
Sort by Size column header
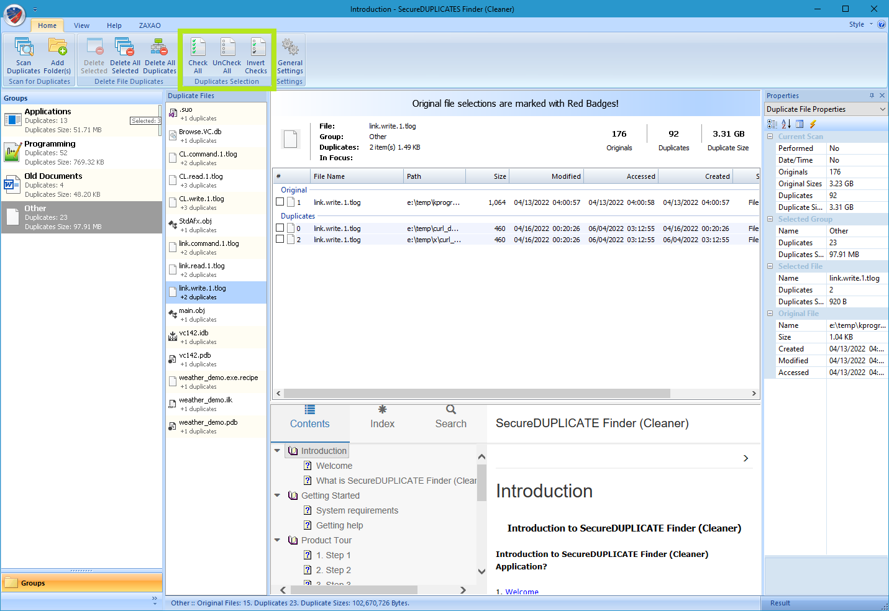pos(487,176)
